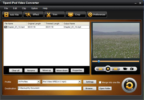Open the snapshot folder icon
Image resolution: width=144 pixels, height=100 pixels.
click(125, 69)
